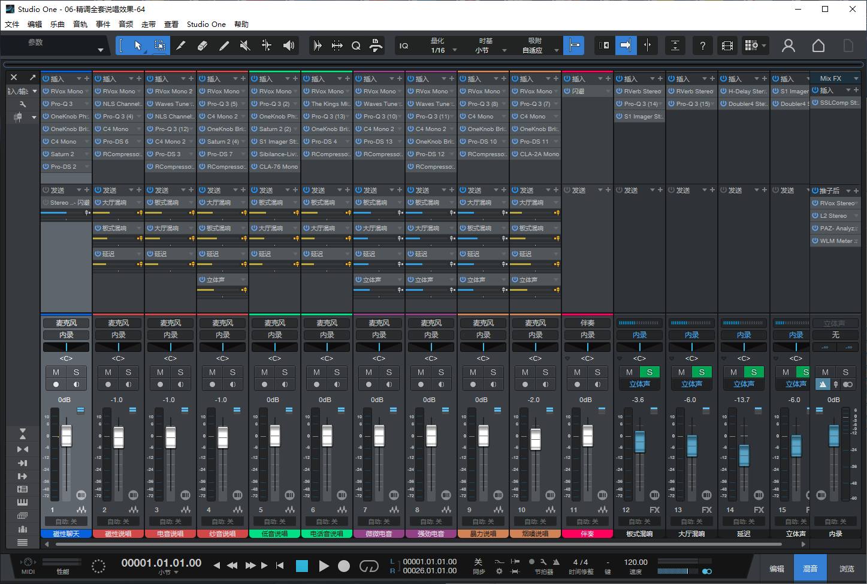Open the Studio One menu
This screenshot has width=867, height=584.
[x=206, y=24]
